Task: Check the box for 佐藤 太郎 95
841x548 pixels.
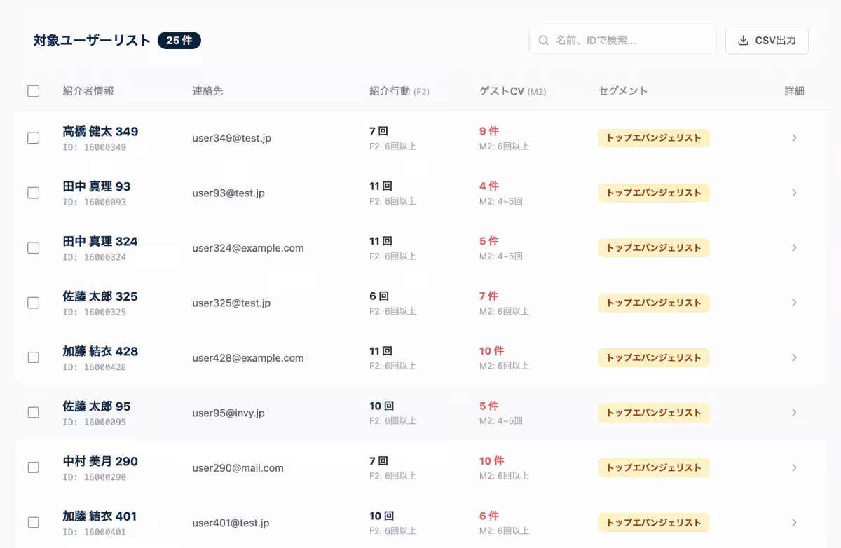Action: pyautogui.click(x=33, y=413)
